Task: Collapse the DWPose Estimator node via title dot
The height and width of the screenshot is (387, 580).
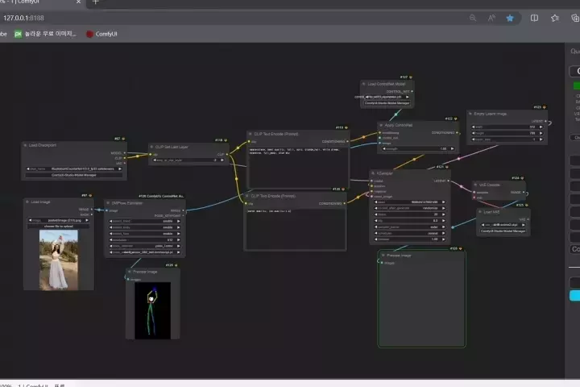Action: 108,203
